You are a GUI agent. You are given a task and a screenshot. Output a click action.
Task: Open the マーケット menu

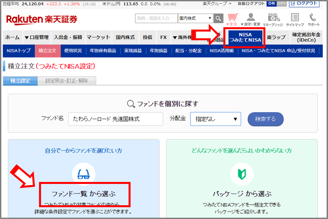[98, 37]
